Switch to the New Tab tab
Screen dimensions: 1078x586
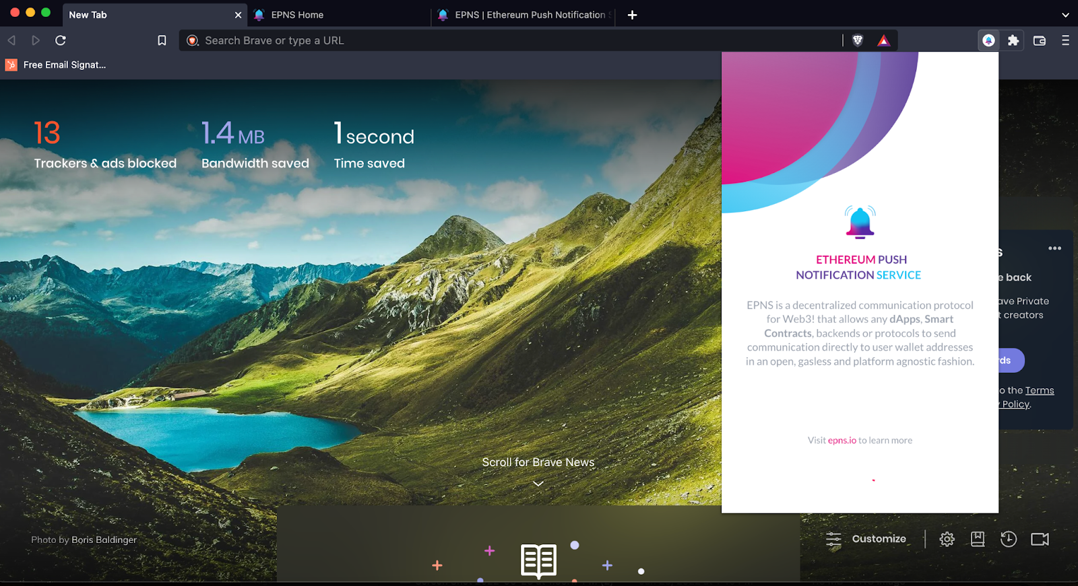tap(154, 15)
